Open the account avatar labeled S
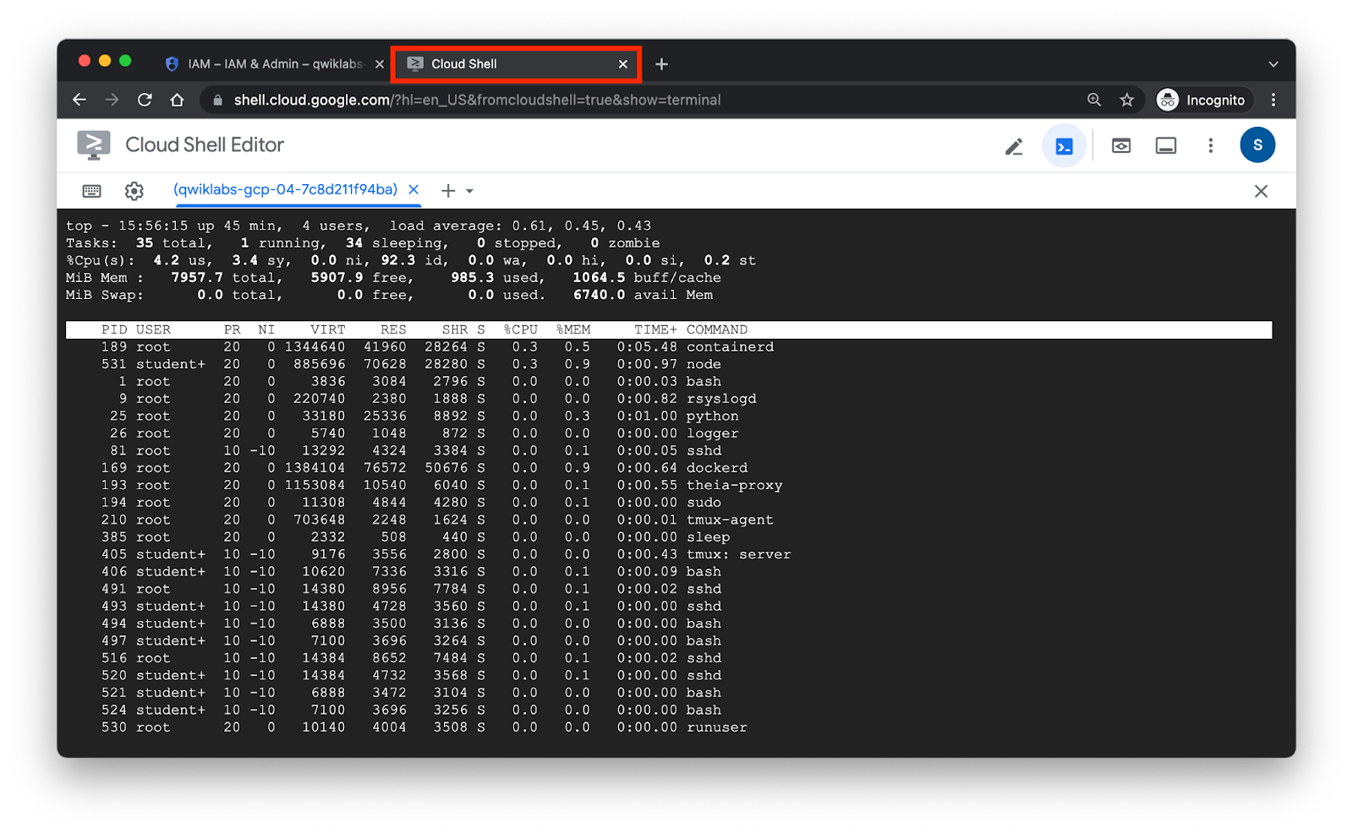Image resolution: width=1353 pixels, height=833 pixels. pyautogui.click(x=1257, y=145)
